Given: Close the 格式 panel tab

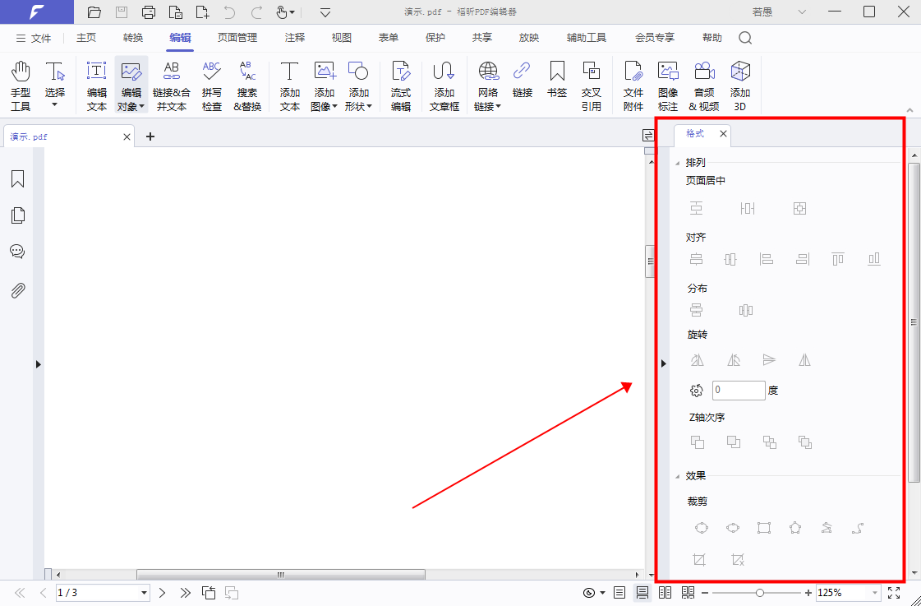Looking at the screenshot, I should [x=723, y=134].
